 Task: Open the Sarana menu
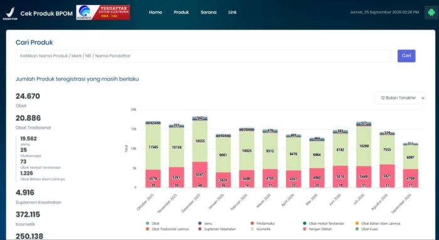point(208,13)
